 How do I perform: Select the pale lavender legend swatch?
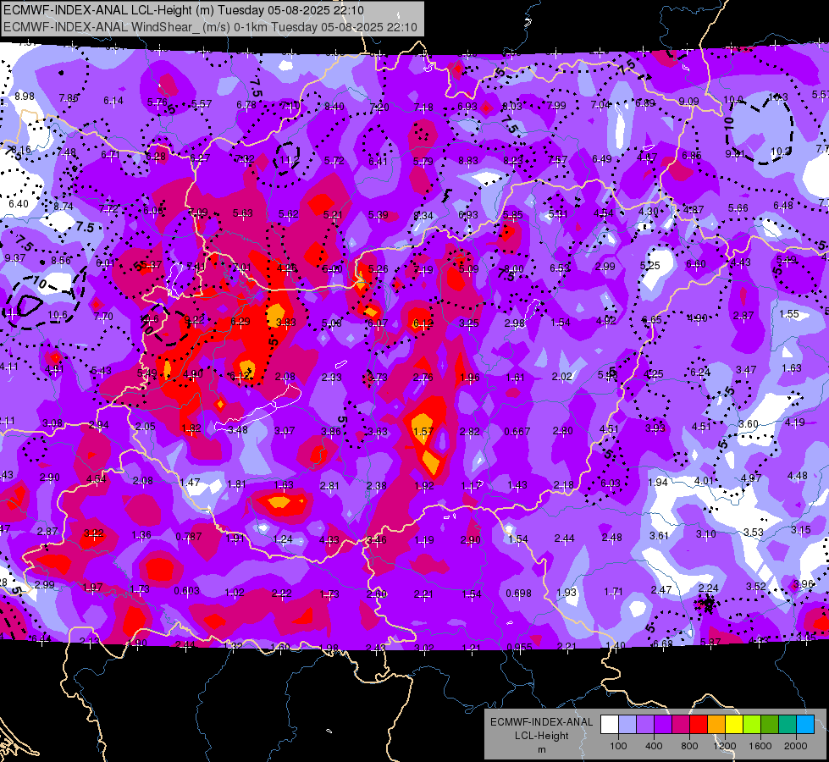tap(627, 725)
